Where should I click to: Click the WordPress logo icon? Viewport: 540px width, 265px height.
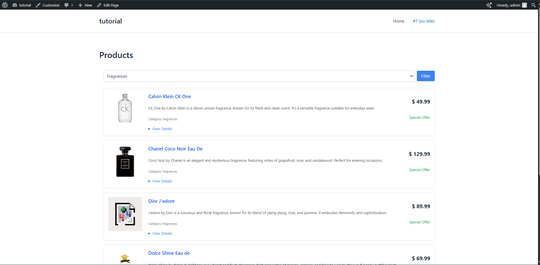point(5,5)
